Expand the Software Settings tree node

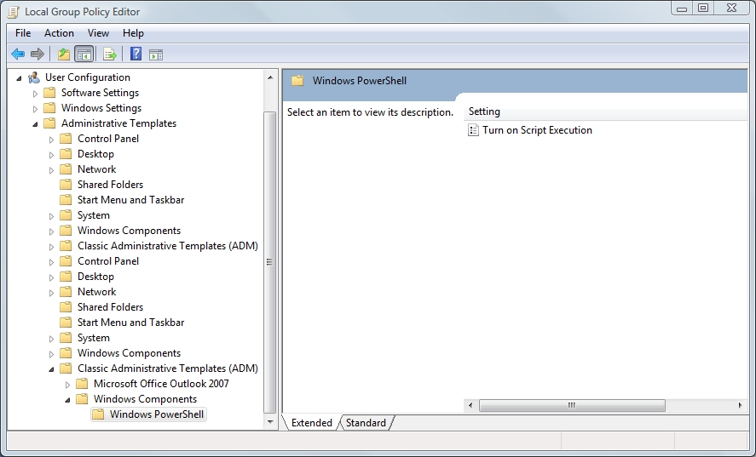(x=36, y=93)
